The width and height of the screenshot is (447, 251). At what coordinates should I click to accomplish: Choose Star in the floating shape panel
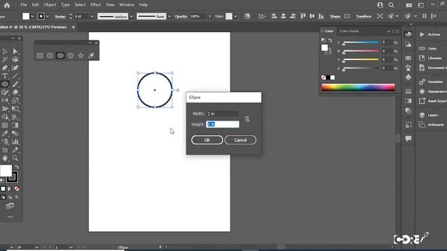(81, 56)
